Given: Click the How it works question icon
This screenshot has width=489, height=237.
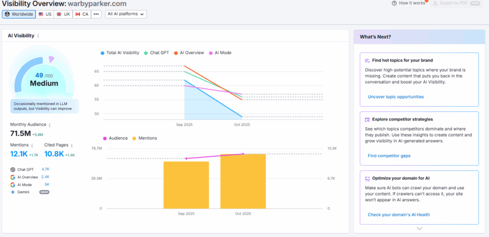Looking at the screenshot, I should point(394,3).
